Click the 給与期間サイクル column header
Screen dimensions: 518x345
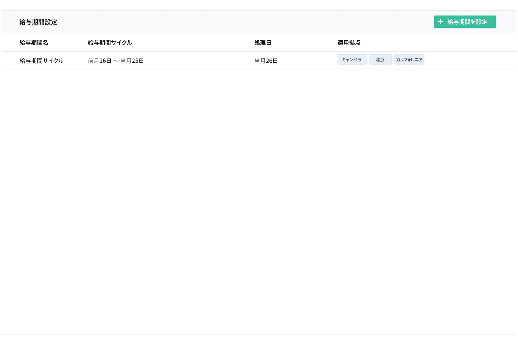click(x=110, y=43)
